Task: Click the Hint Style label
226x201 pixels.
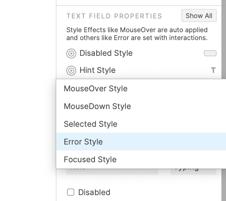Action: 97,70
